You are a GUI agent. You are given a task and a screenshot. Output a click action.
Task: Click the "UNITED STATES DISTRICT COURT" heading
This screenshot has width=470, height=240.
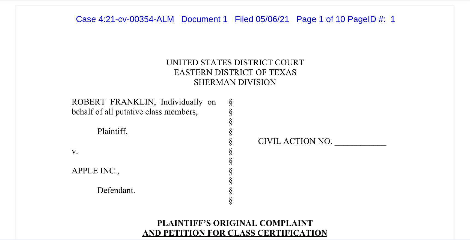(235, 63)
